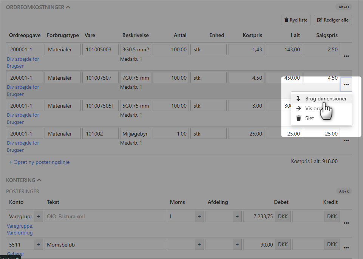Choose Slet in the context menu

(x=309, y=118)
